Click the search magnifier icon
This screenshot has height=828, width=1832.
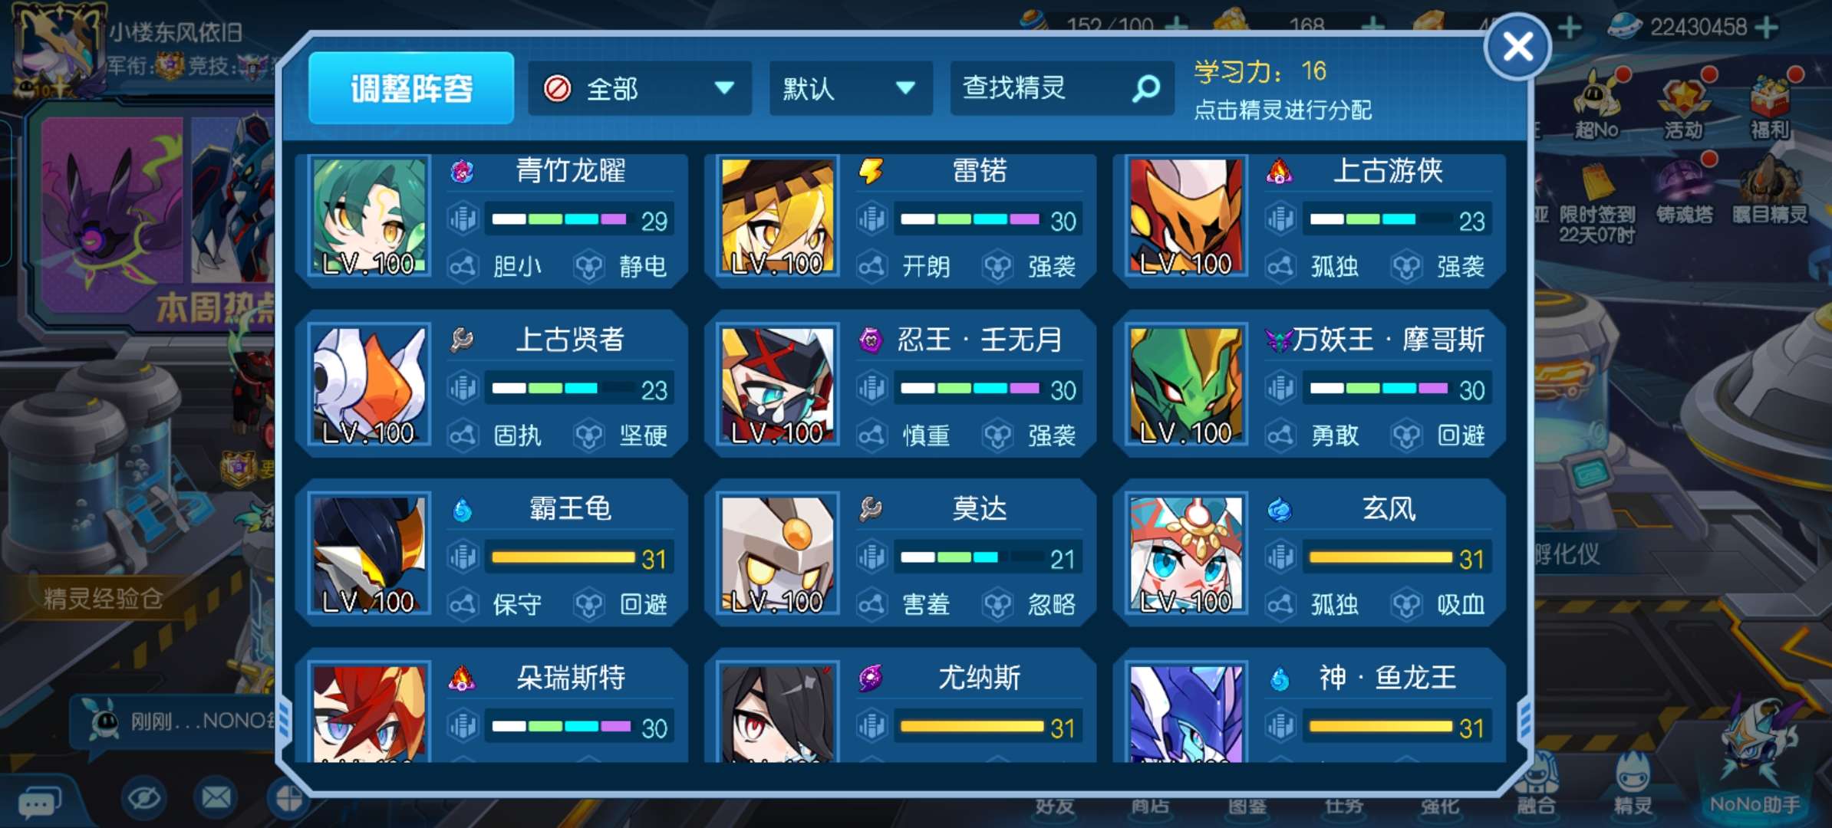[x=1146, y=89]
